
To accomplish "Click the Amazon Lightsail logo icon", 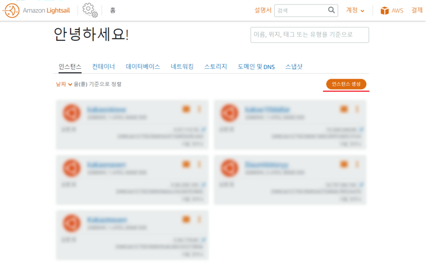I will coord(11,11).
